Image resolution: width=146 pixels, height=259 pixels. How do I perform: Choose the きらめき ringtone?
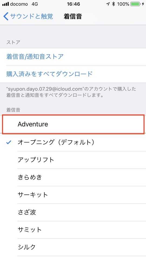(x=73, y=177)
